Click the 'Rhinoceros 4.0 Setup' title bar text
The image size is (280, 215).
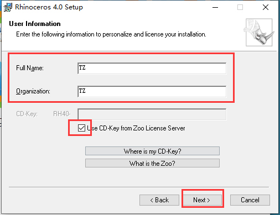pyautogui.click(x=49, y=7)
